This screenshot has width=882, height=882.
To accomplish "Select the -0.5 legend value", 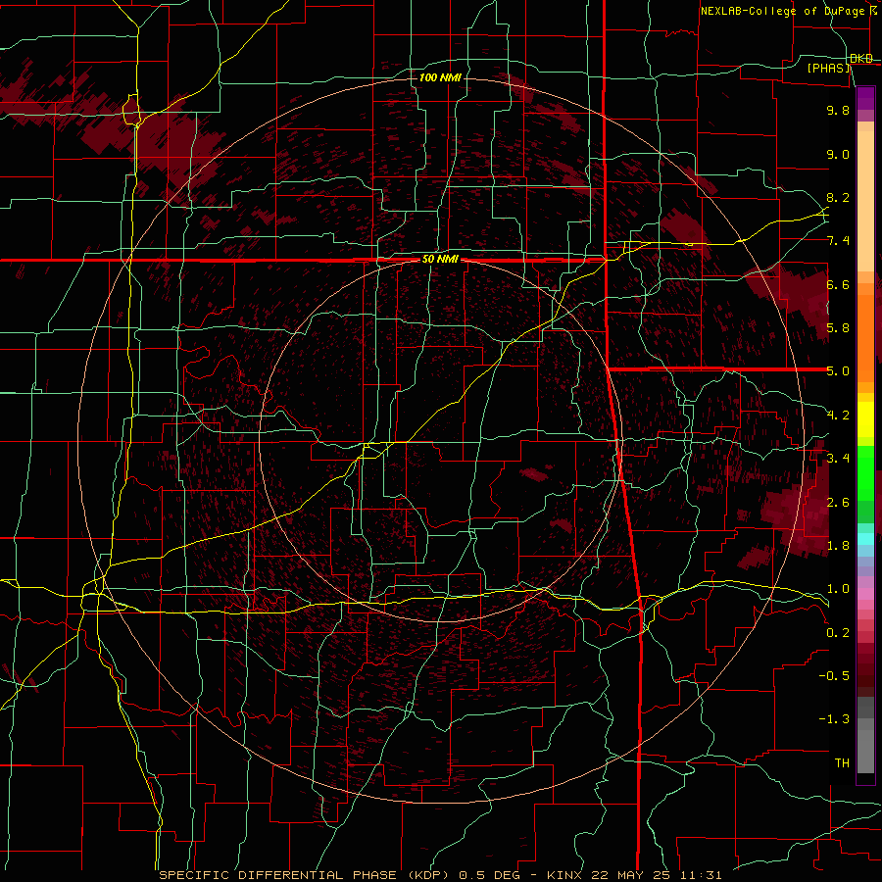I will (x=834, y=676).
